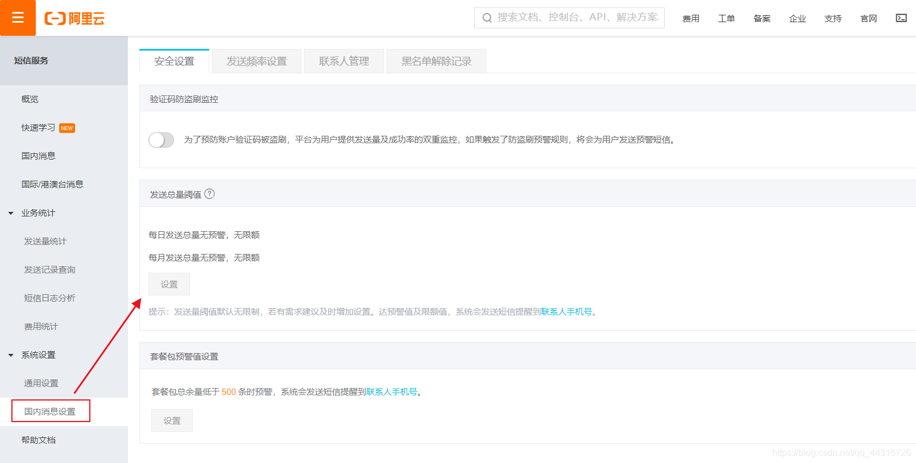
Task: Select 通用设置 in the sidebar
Action: 41,383
